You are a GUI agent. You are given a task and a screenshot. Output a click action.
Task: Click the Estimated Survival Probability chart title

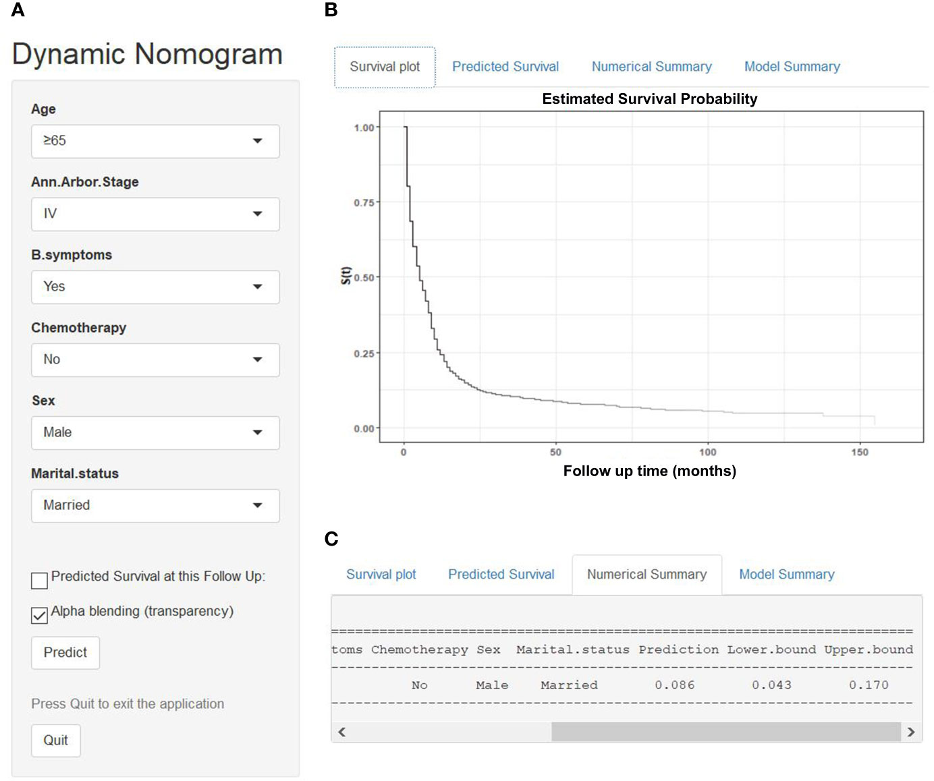[x=650, y=99]
